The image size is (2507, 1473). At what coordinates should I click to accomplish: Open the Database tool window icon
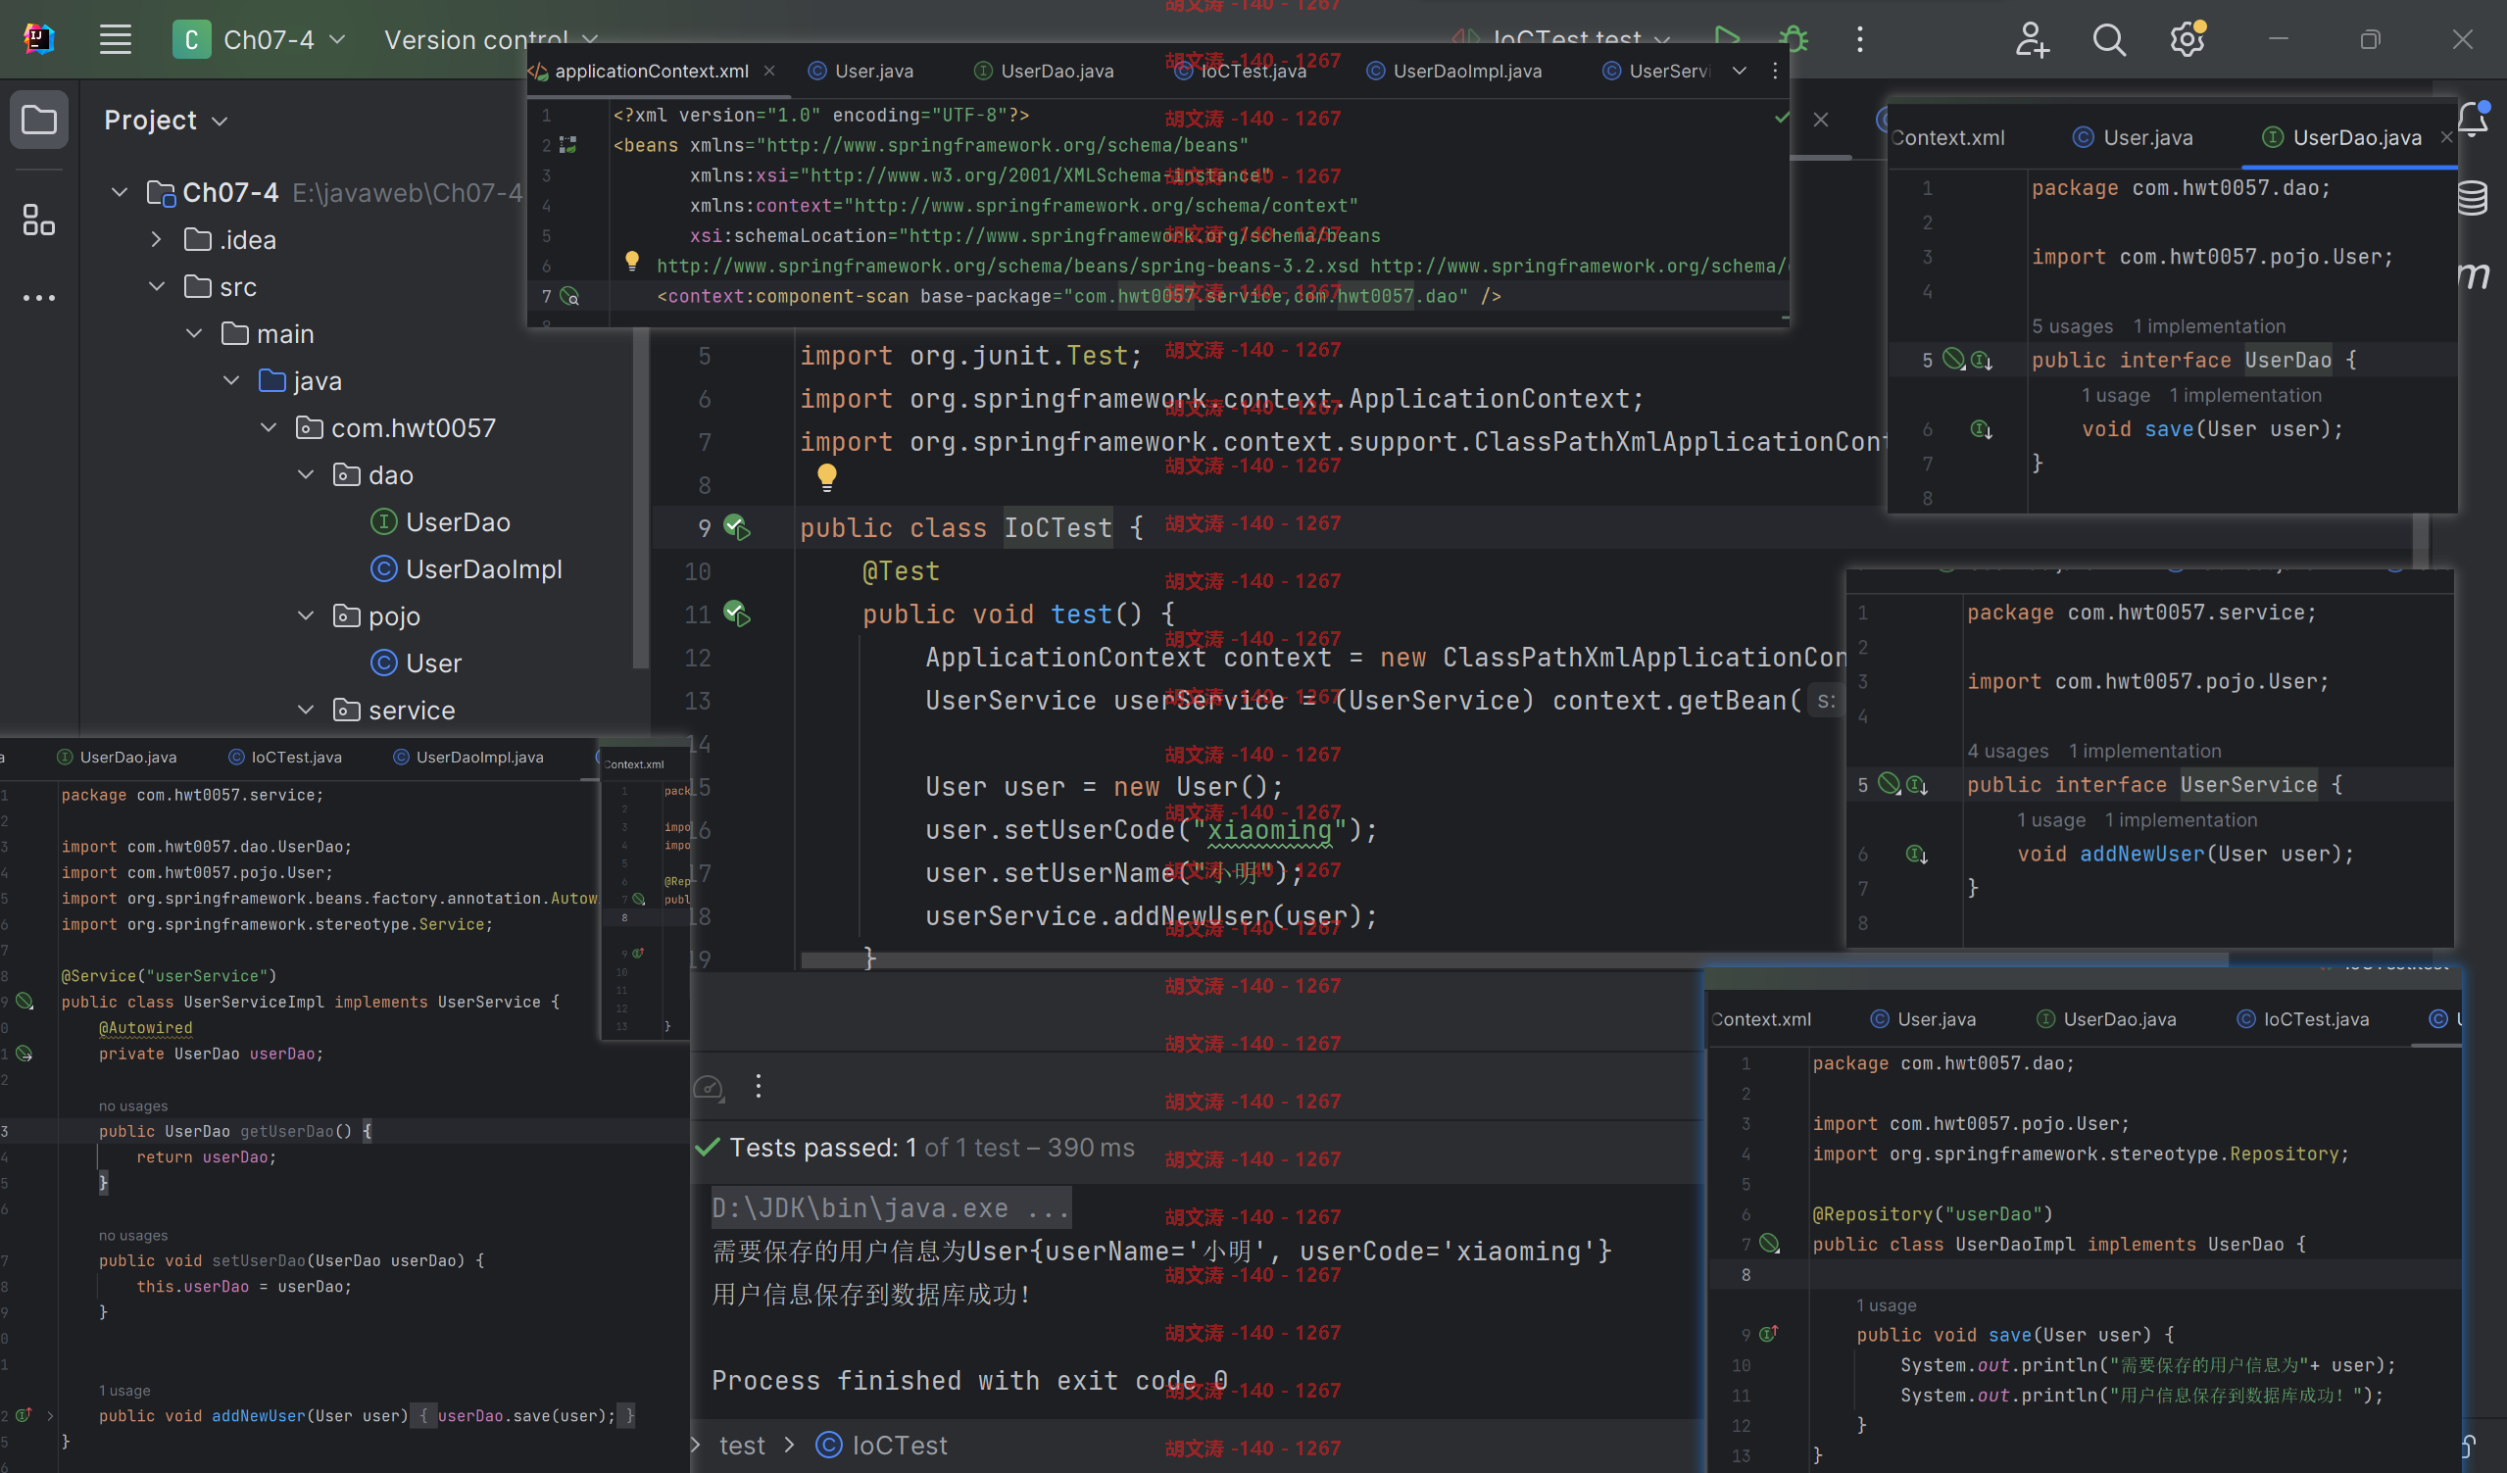point(2475,197)
